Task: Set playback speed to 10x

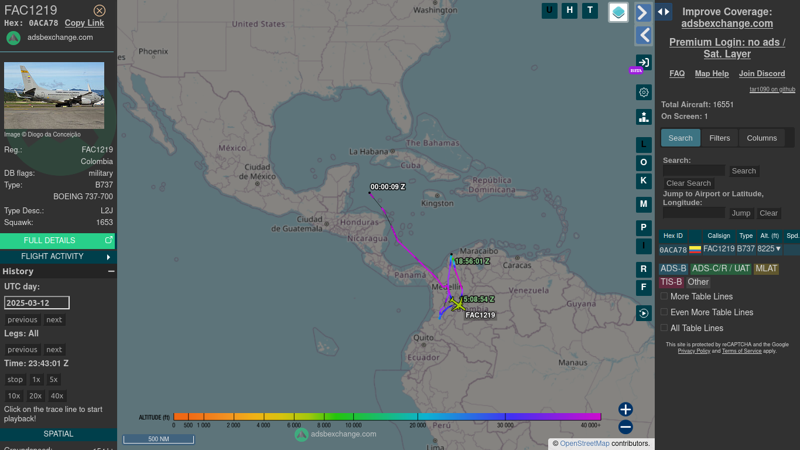Action: coord(14,396)
